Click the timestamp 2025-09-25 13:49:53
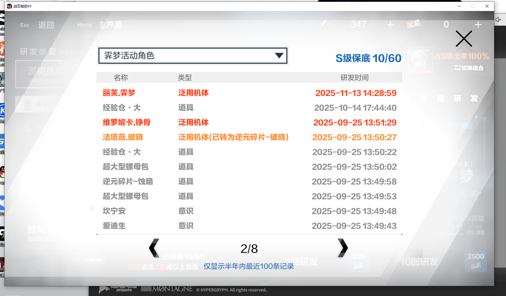This screenshot has height=296, width=506. (x=354, y=196)
